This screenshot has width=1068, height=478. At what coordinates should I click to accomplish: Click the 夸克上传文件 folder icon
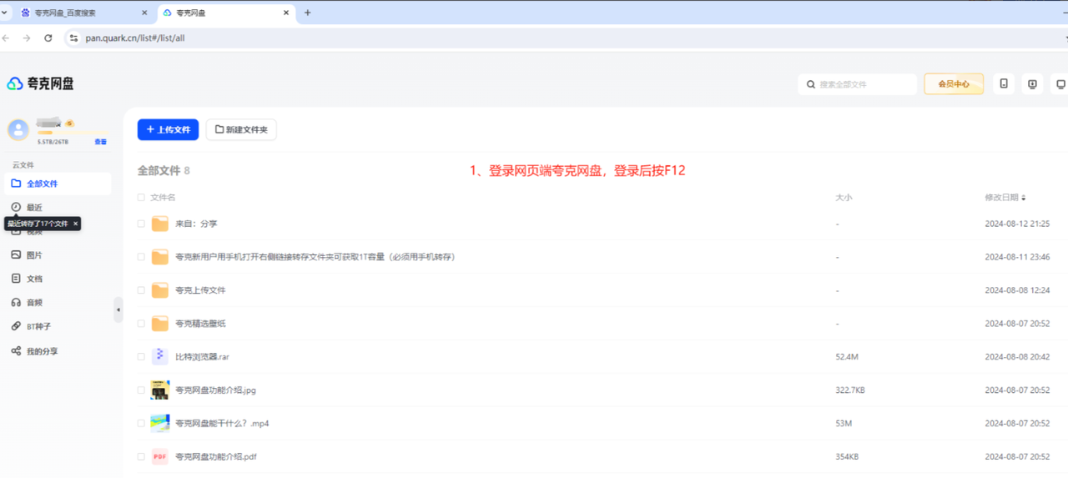tap(159, 290)
